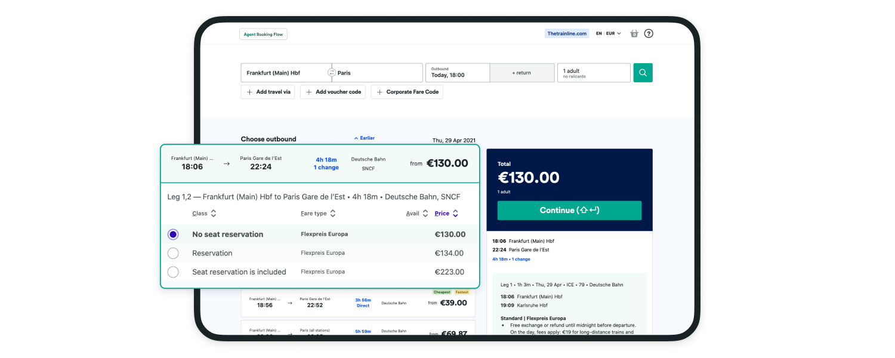Select the No seat reservation radio button
Image resolution: width=895 pixels, height=358 pixels.
[x=173, y=234]
